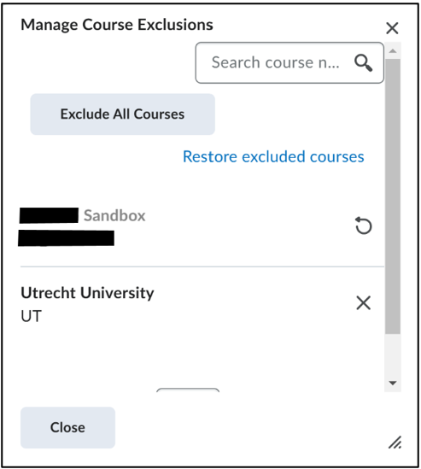Screen dimensions: 421x469
Task: Dismiss dialog via top-right X icon
Action: (x=392, y=28)
